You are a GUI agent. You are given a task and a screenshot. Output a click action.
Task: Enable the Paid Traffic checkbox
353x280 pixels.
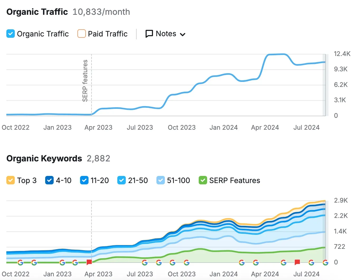click(x=82, y=34)
